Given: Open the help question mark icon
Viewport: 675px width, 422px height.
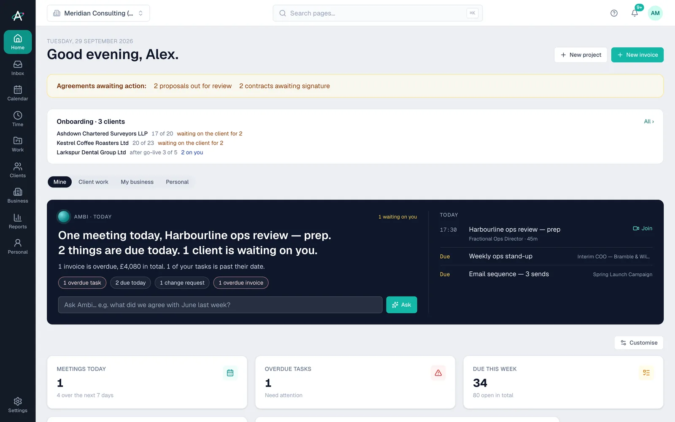Looking at the screenshot, I should pos(614,13).
